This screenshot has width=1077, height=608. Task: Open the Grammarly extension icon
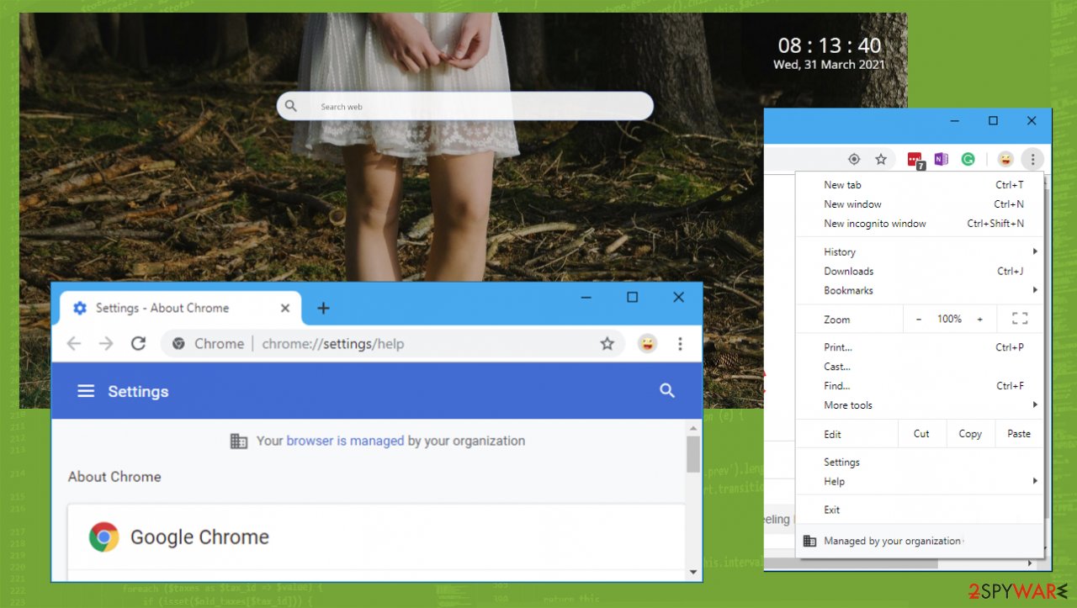pyautogui.click(x=968, y=159)
